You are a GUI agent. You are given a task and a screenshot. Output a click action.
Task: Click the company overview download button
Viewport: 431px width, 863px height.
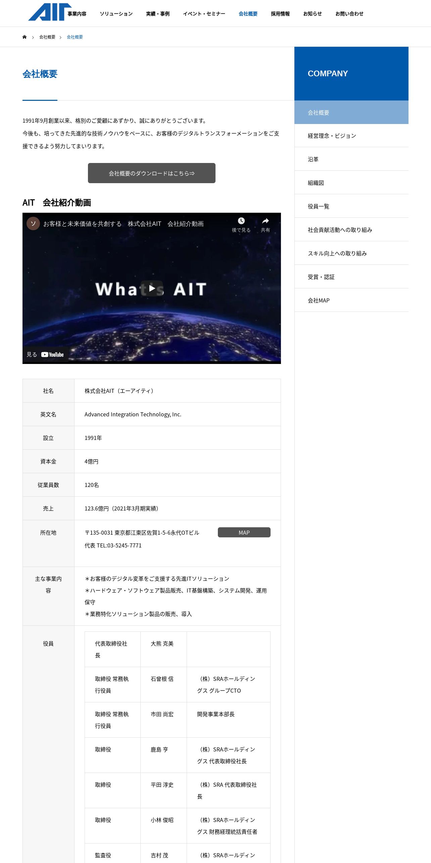click(x=152, y=173)
